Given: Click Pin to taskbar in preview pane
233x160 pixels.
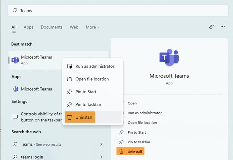Looking at the screenshot, I should tap(139, 142).
